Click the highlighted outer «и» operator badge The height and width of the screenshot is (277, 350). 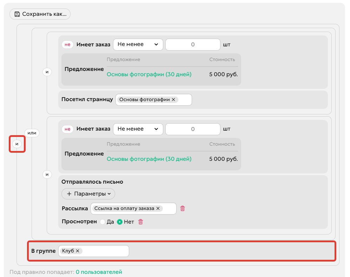pyautogui.click(x=17, y=144)
